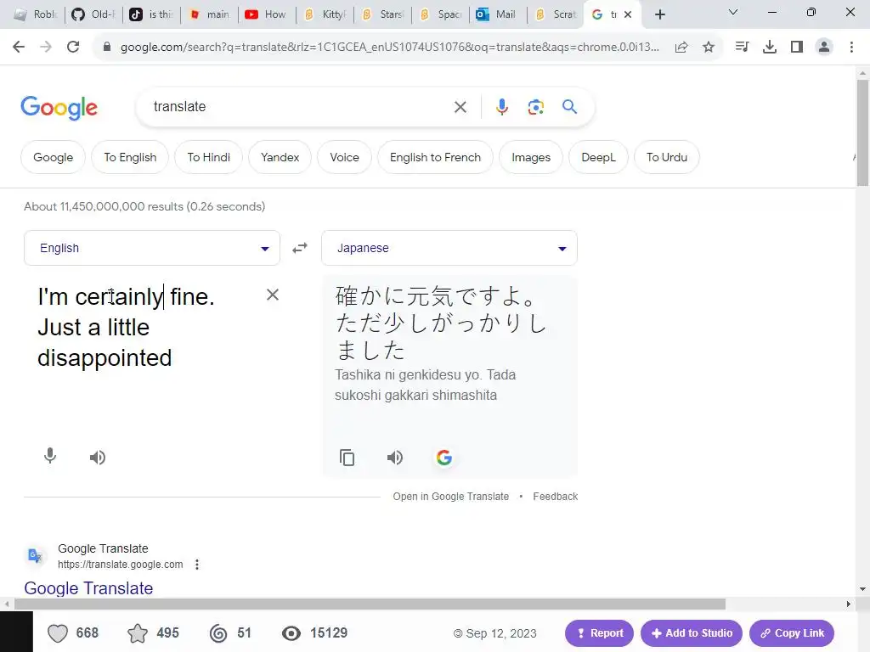Click the scroll-right arrow of horizontal scrollbar
The height and width of the screenshot is (652, 870).
(848, 604)
